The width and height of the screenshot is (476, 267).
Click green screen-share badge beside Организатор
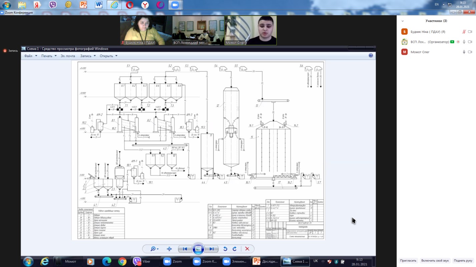452,42
